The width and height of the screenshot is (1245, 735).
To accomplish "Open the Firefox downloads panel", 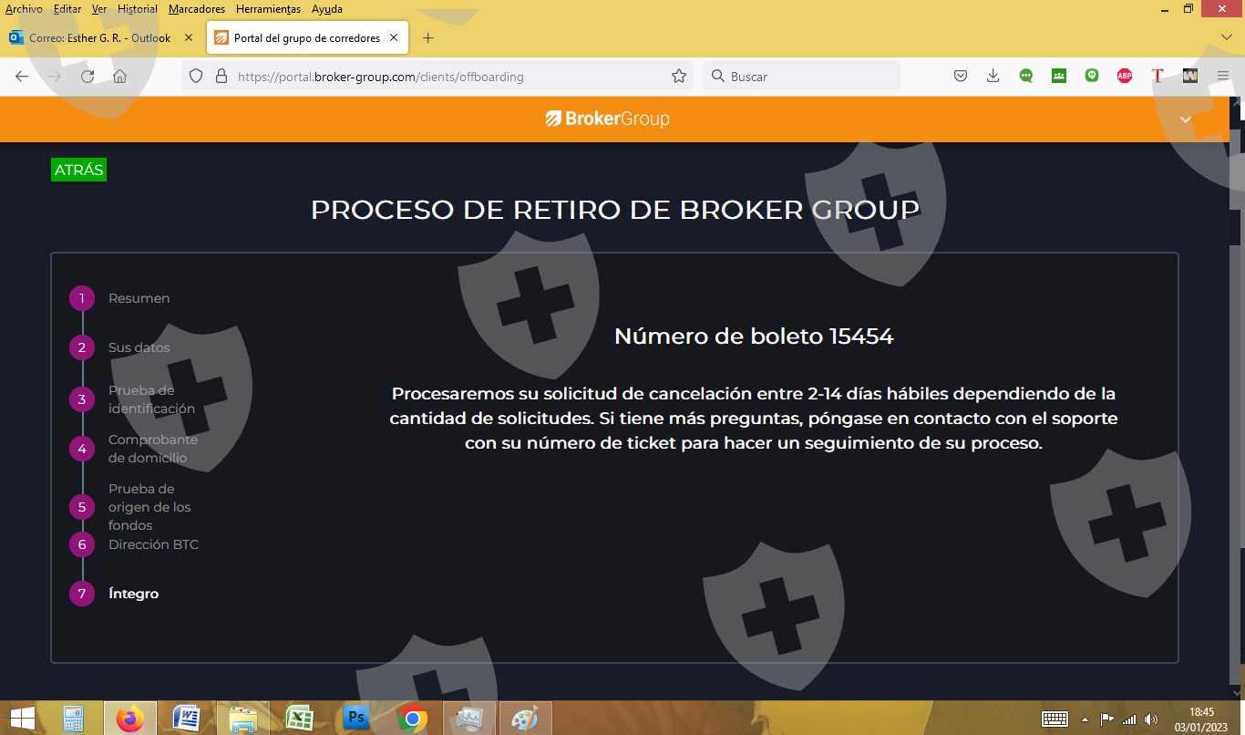I will pos(993,77).
